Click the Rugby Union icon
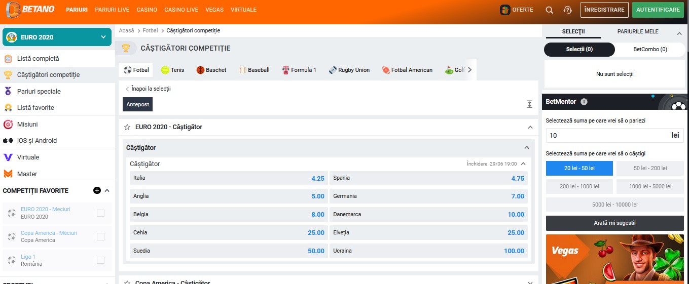Viewport: 689px width, 284px height. [333, 70]
